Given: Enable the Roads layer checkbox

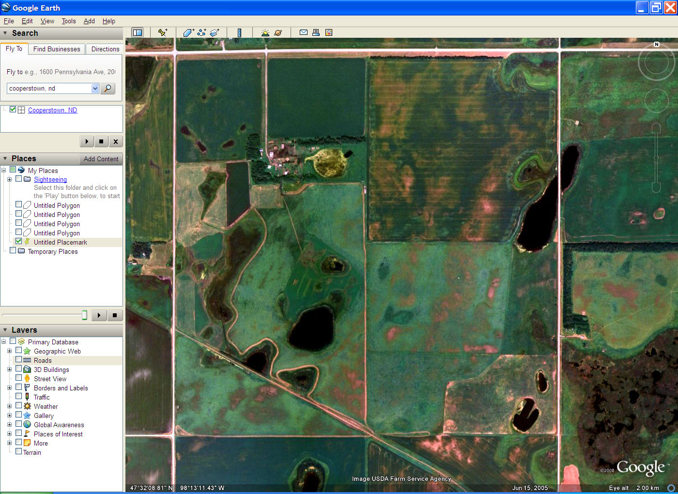Looking at the screenshot, I should point(19,359).
